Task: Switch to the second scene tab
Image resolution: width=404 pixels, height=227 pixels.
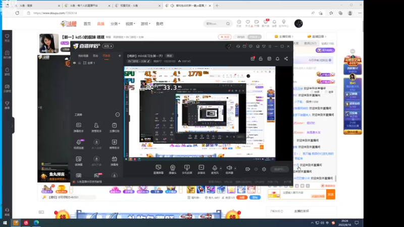Action: click(95, 55)
